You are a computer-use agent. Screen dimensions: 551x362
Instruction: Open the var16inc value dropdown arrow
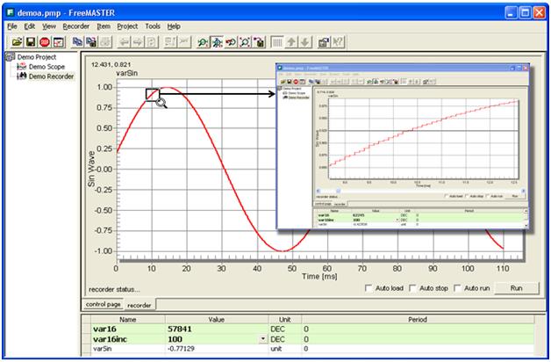[x=263, y=338]
